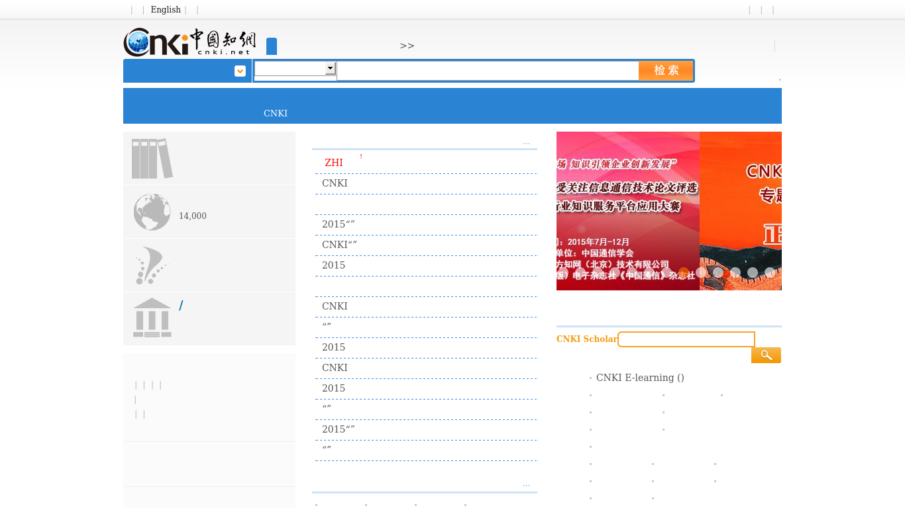Click the orange carousel indicator dot

682,272
